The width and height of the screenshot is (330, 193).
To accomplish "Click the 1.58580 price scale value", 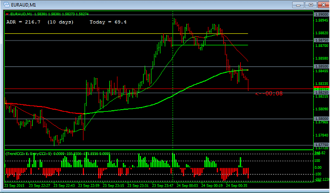I will point(322,59).
